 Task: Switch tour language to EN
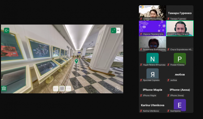pyautogui.click(x=118, y=30)
